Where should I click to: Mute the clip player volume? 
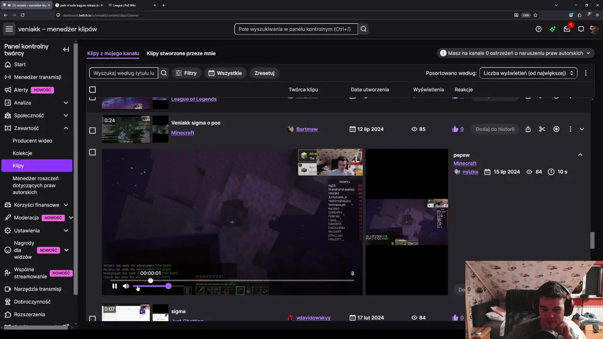126,286
